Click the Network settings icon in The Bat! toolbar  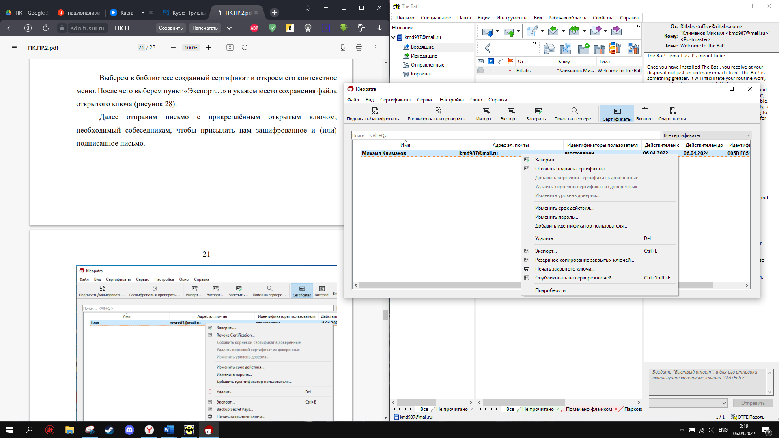(x=633, y=48)
